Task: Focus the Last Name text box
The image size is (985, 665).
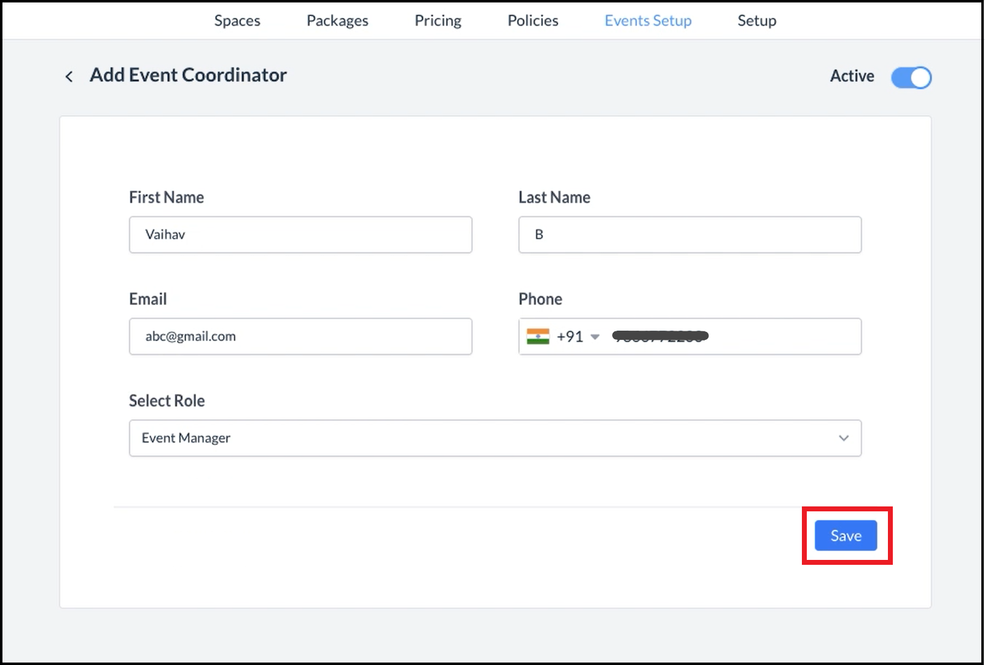Action: pyautogui.click(x=689, y=235)
